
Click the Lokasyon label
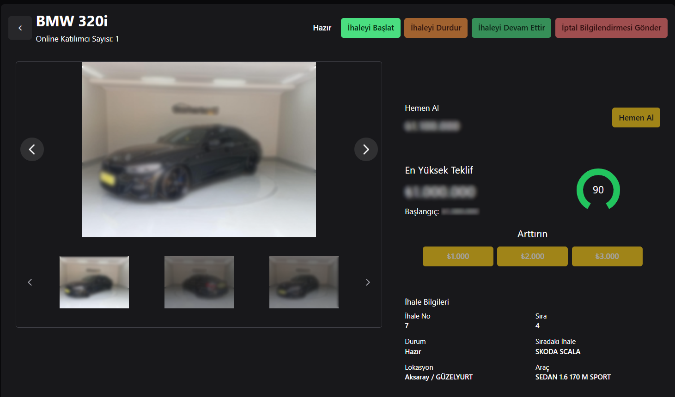pyautogui.click(x=419, y=367)
